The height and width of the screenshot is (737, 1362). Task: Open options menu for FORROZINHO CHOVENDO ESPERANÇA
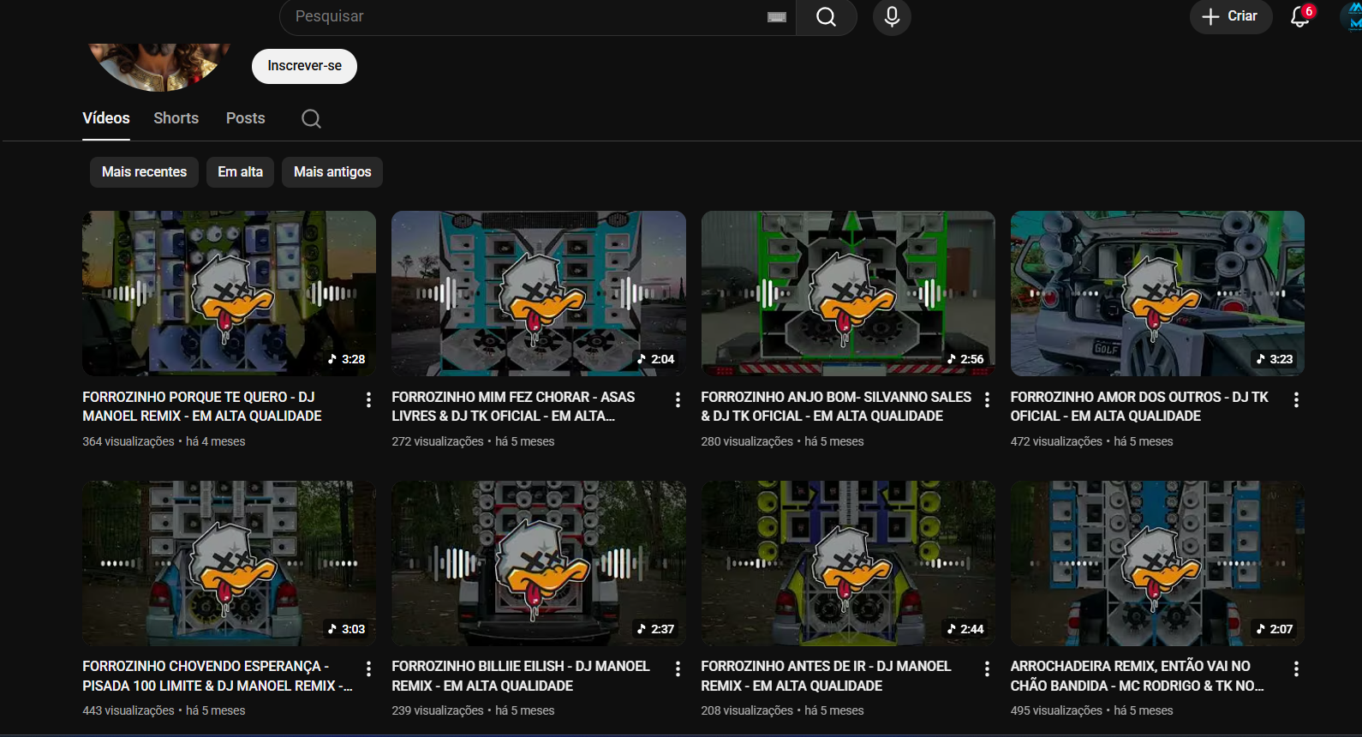368,668
